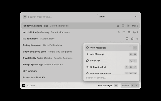This screenshot has height=101, width=161.
Task: Click the window icon on RenderATL Landing Page row
Action: coord(123,26)
